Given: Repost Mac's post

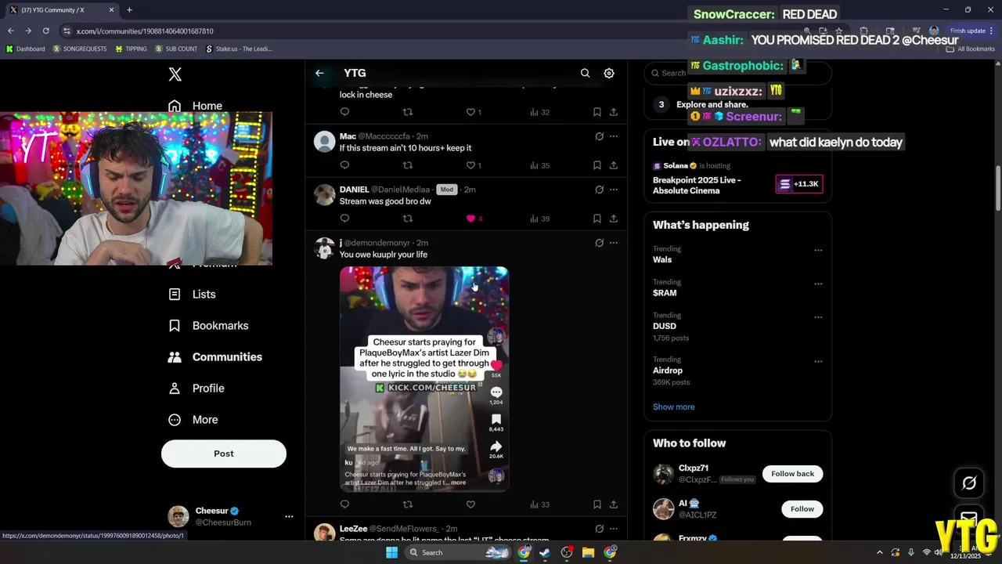Looking at the screenshot, I should (x=407, y=165).
